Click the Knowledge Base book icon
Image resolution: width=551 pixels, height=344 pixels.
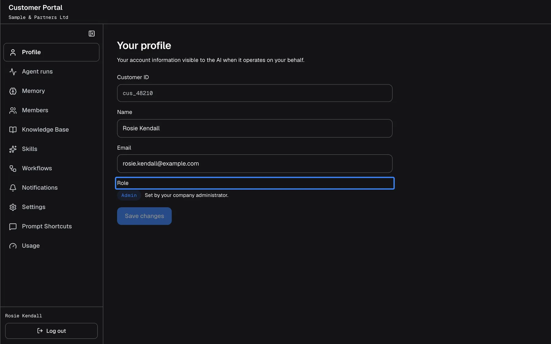(13, 130)
